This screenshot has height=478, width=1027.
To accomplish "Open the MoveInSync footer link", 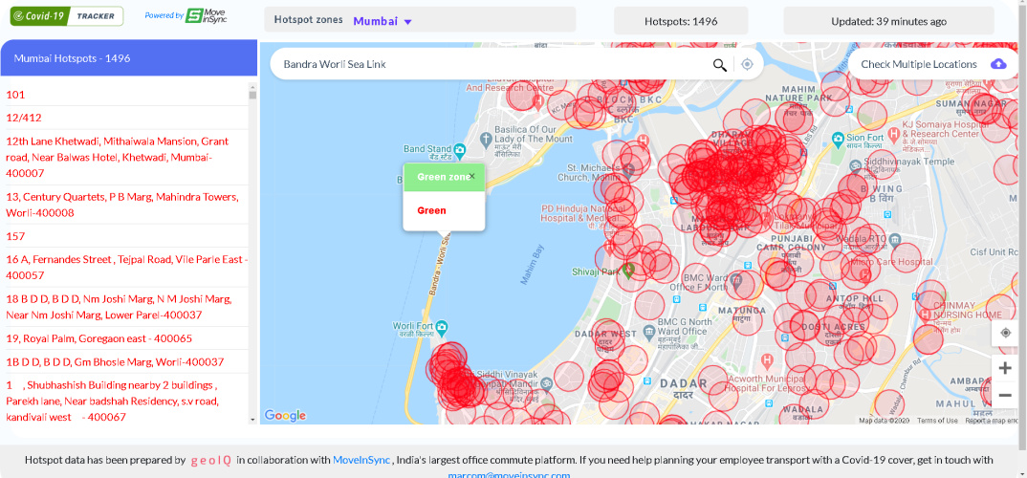I will (361, 460).
